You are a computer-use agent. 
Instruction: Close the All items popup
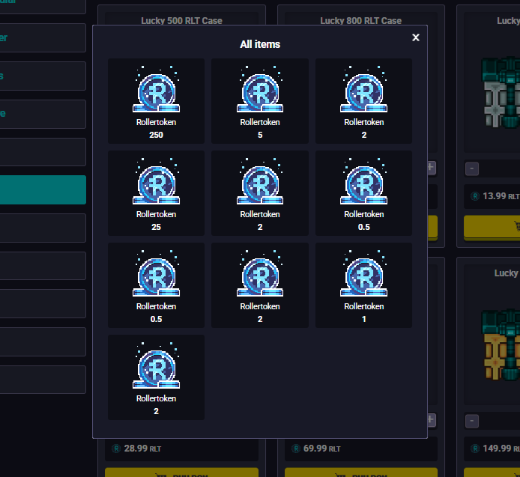click(x=416, y=37)
